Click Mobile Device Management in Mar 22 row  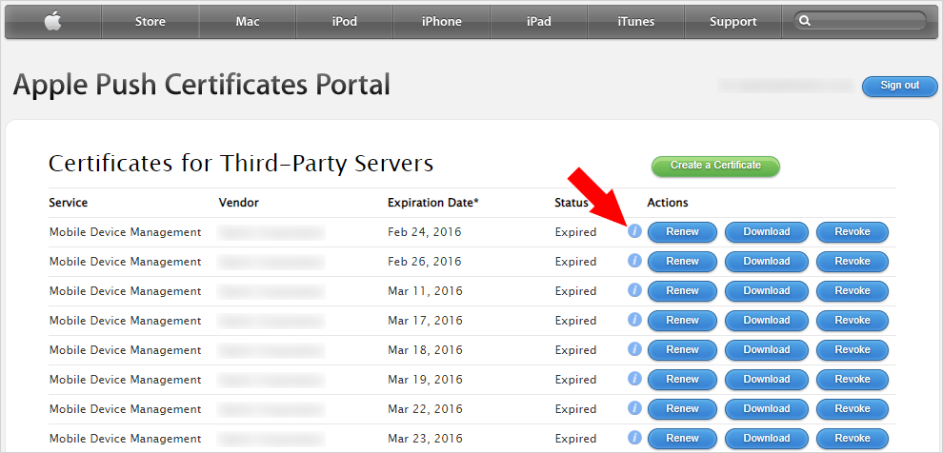125,408
